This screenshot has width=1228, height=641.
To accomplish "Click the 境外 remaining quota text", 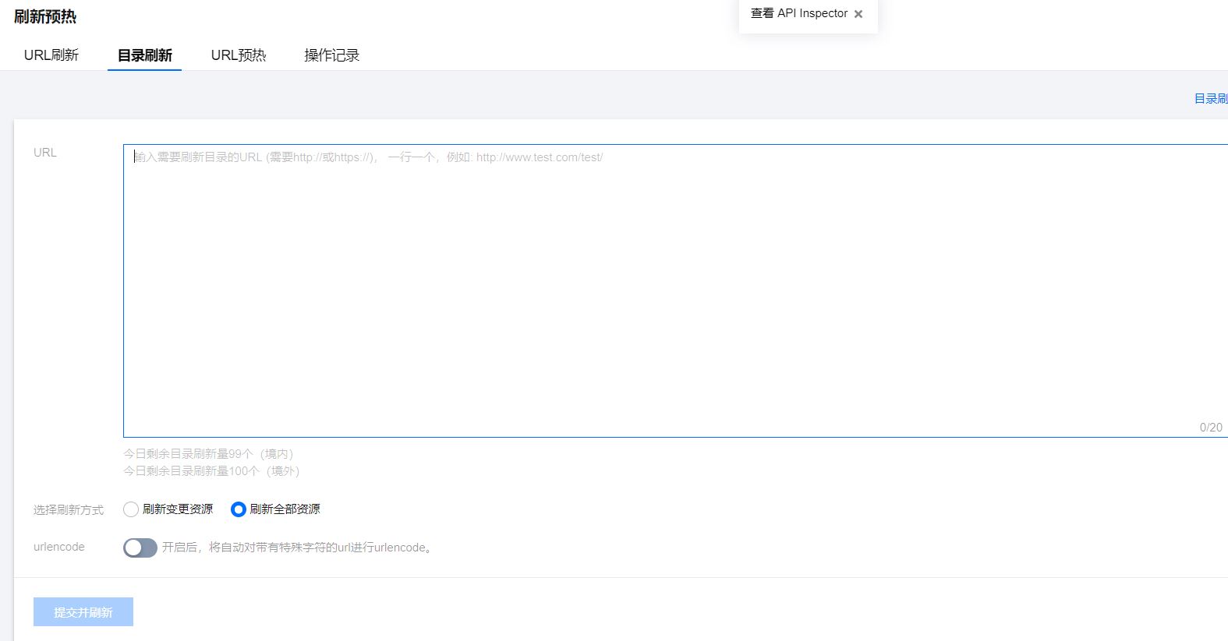I will click(x=211, y=471).
